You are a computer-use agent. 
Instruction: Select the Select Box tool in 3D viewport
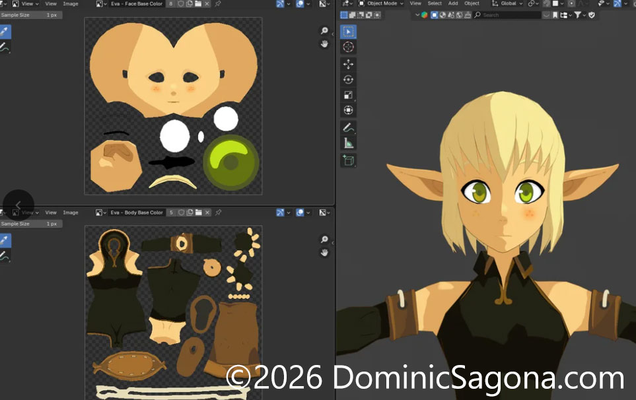click(348, 32)
